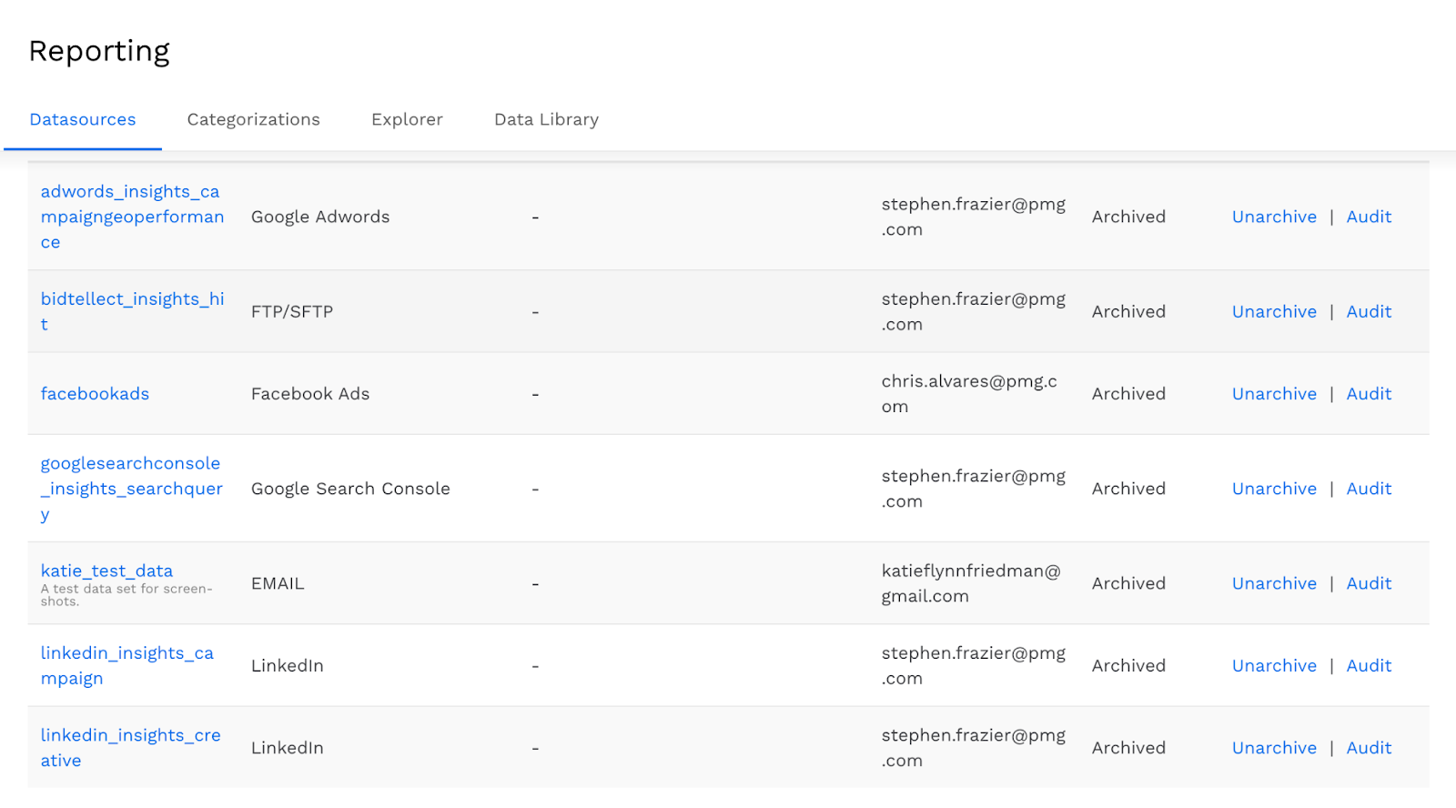Open the bidtellect_insights_hit datasource link
The width and height of the screenshot is (1456, 808).
tap(132, 299)
